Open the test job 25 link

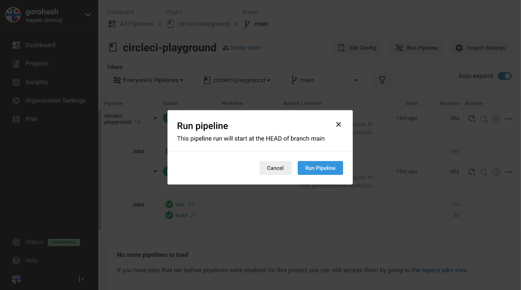pos(180,205)
